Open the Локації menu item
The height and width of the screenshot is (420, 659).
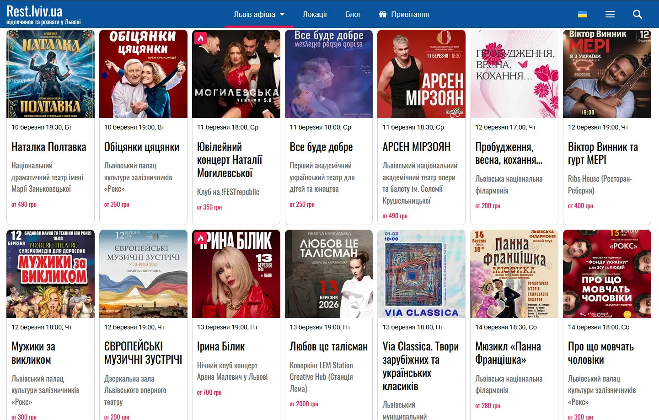[x=315, y=14]
